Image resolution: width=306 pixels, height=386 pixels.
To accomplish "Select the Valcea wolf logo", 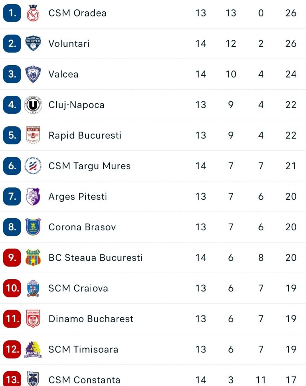I will pos(33,74).
